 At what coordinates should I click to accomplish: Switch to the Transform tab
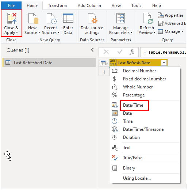click(x=57, y=5)
